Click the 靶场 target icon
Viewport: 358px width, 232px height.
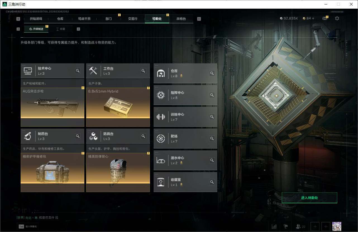click(161, 139)
